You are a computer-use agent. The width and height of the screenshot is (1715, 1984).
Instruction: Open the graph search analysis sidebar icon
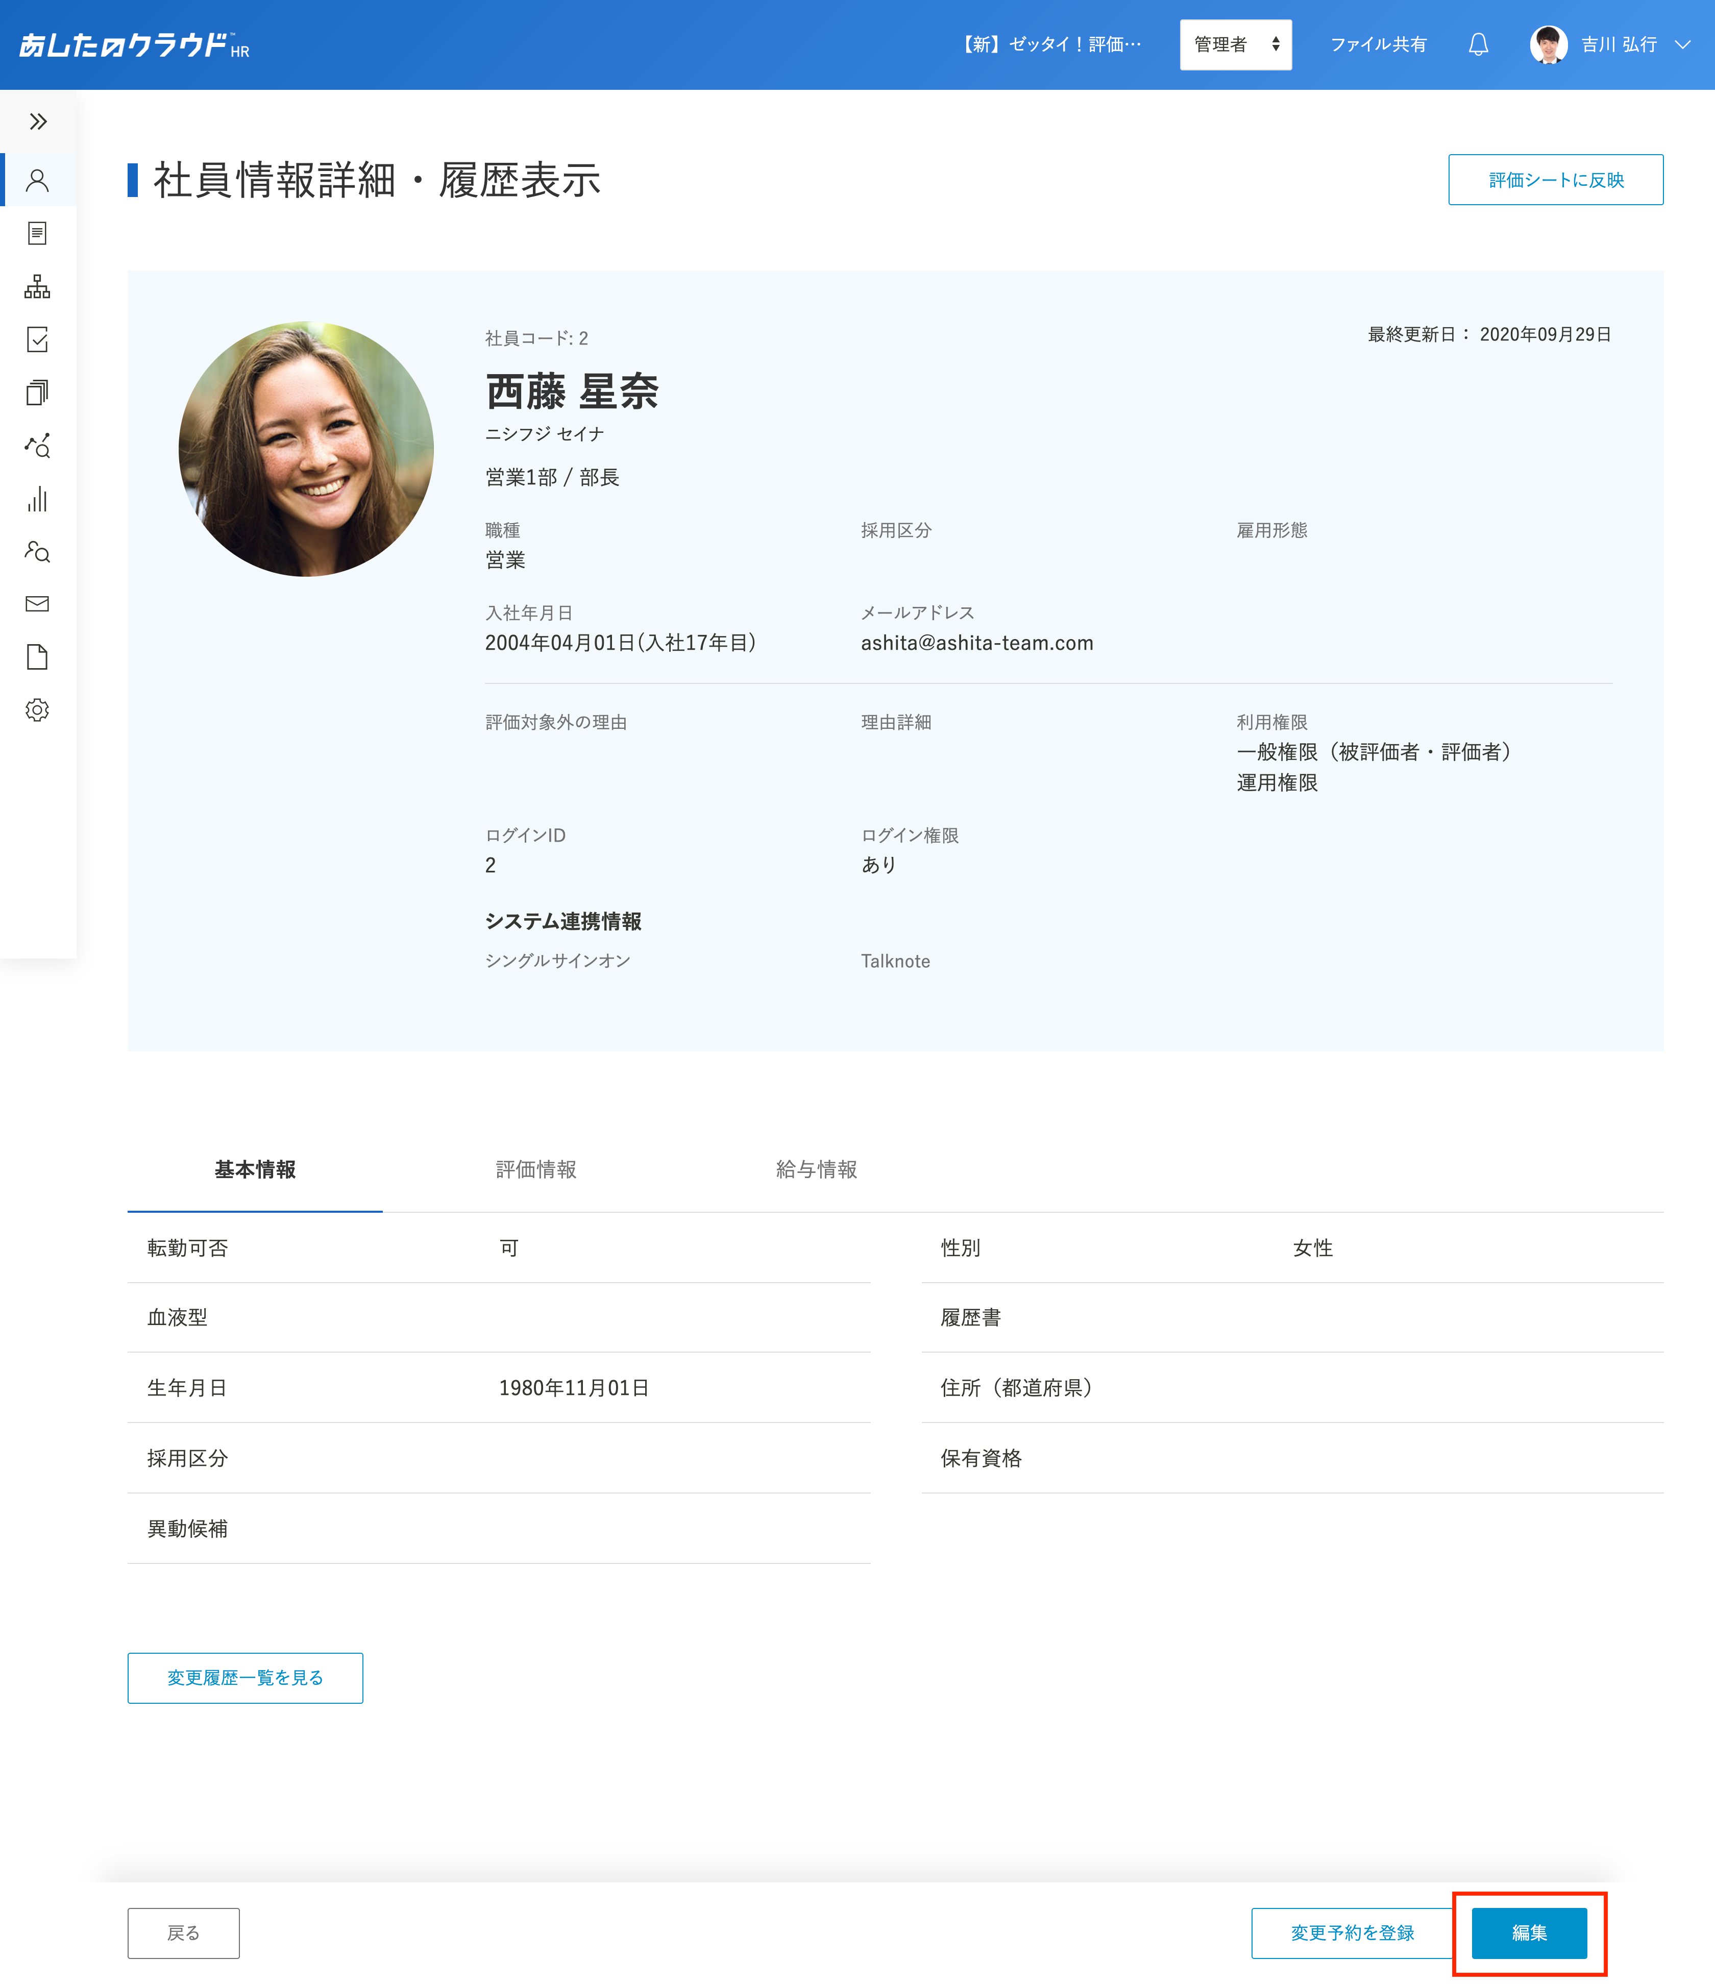37,445
